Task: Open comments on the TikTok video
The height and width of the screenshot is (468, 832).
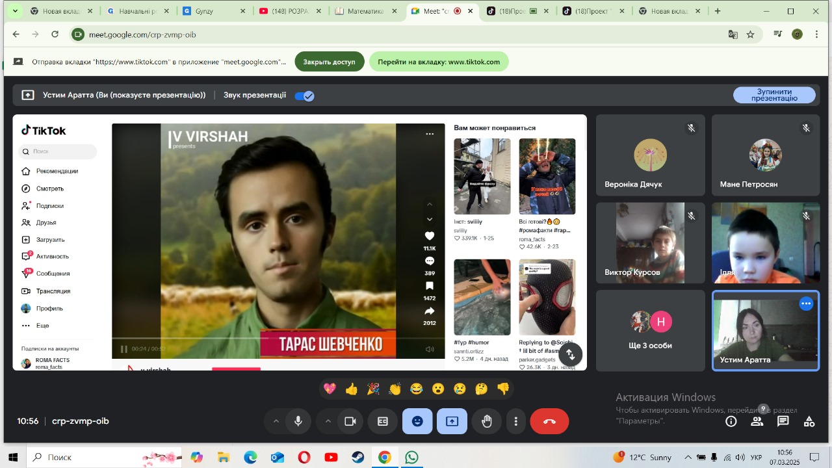Action: tap(429, 261)
